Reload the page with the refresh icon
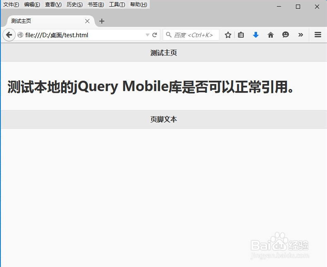 (x=154, y=35)
